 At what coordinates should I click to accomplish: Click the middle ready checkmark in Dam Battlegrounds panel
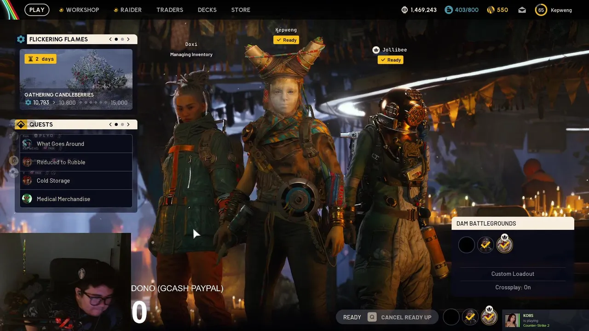tap(485, 245)
